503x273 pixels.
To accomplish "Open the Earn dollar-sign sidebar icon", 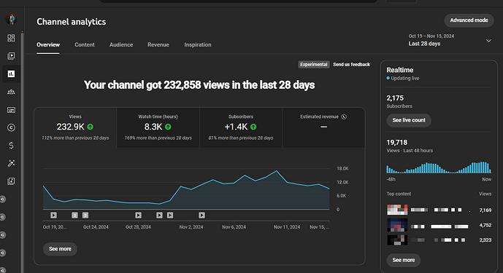I will (11, 146).
